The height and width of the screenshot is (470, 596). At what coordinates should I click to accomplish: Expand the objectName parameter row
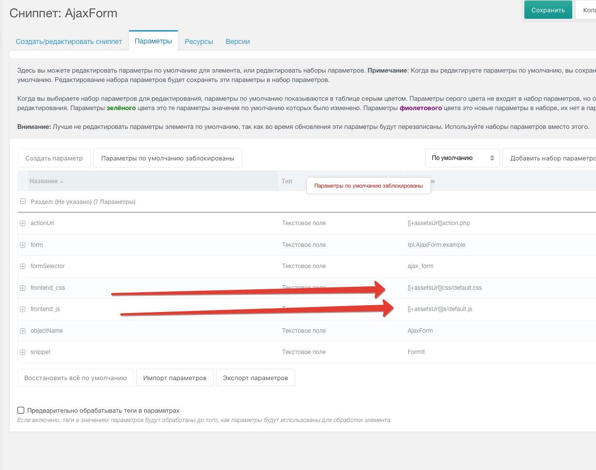pyautogui.click(x=23, y=331)
